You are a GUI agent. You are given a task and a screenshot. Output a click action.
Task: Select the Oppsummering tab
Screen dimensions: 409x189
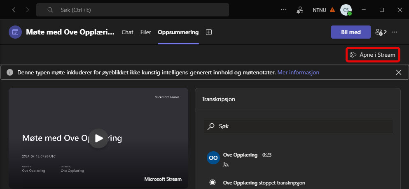[178, 32]
